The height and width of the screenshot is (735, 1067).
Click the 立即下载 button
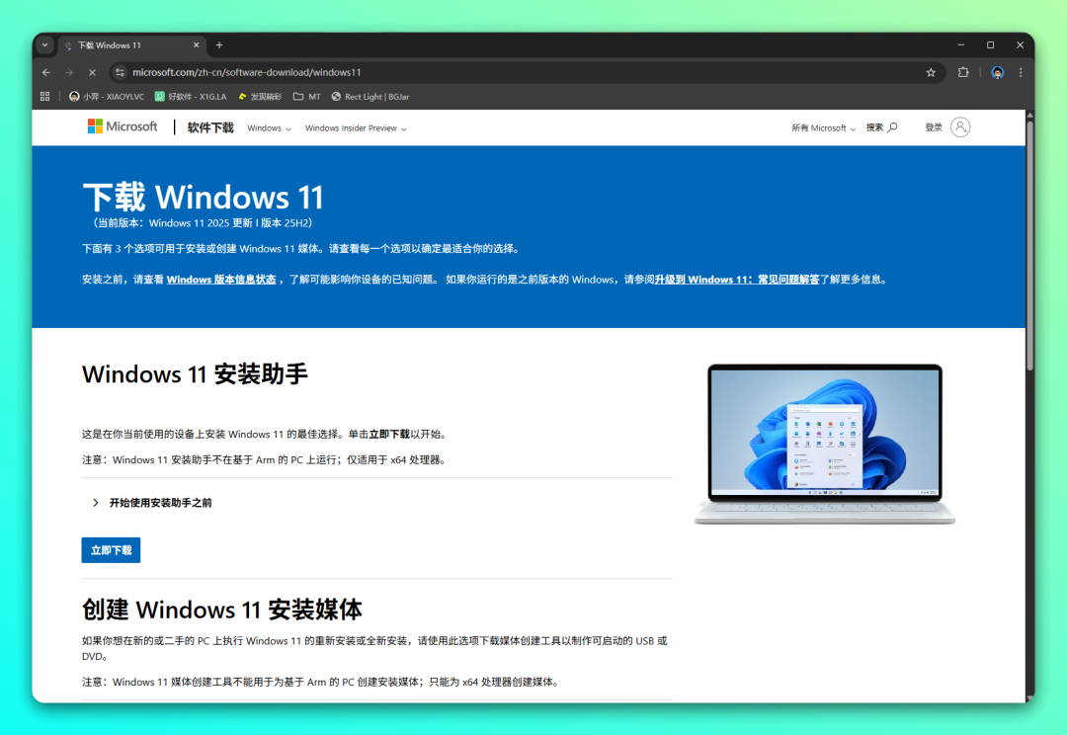(x=111, y=550)
